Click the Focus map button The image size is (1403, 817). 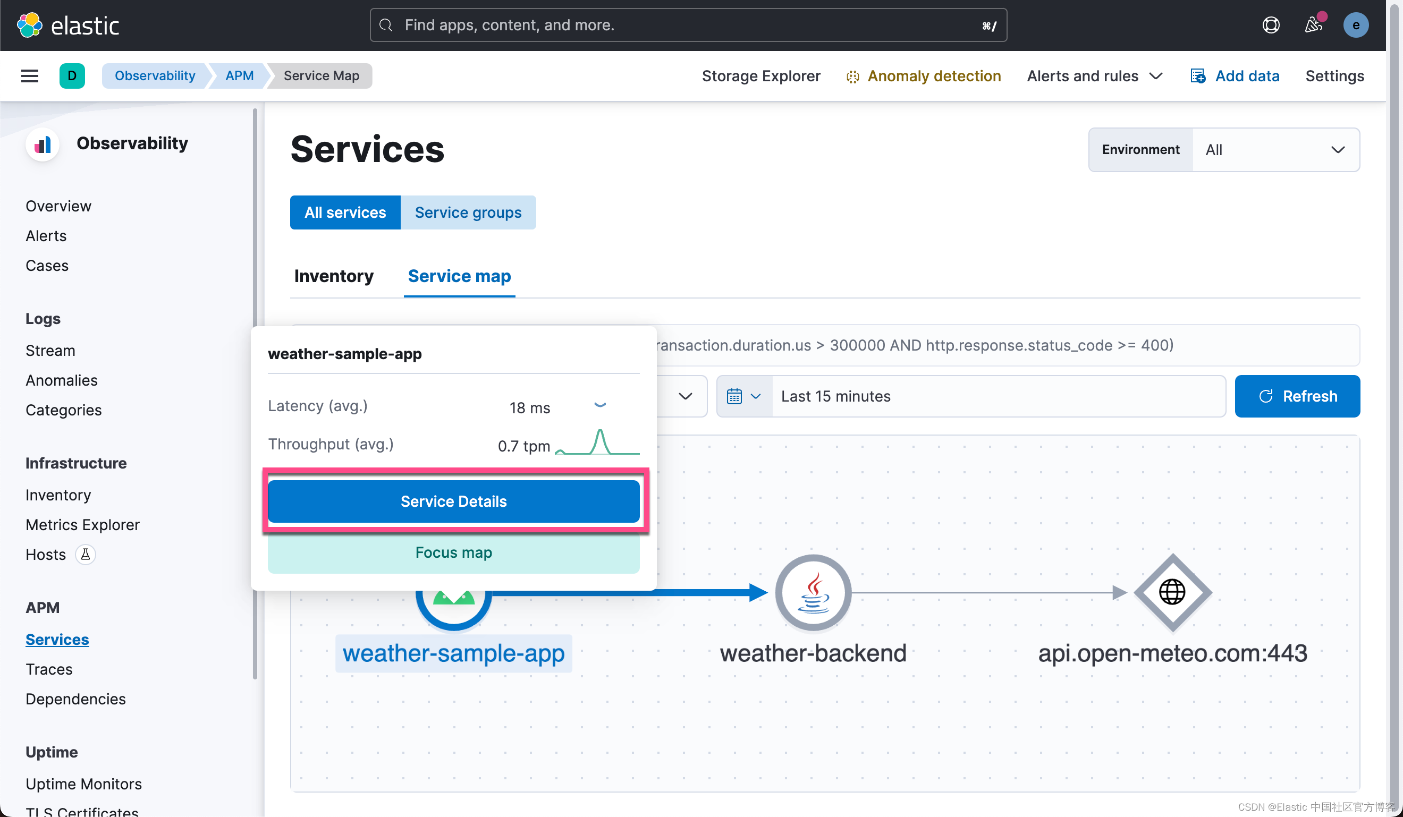coord(453,552)
